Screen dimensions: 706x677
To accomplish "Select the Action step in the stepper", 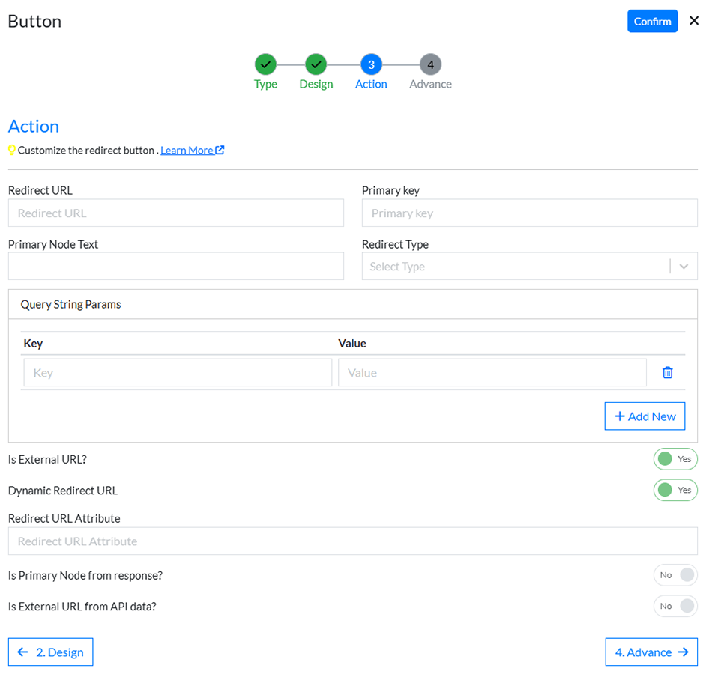I will click(x=370, y=65).
